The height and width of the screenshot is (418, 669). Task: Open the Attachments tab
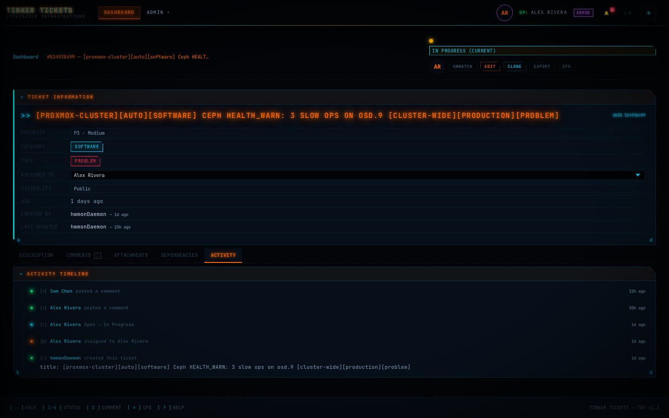(x=131, y=255)
